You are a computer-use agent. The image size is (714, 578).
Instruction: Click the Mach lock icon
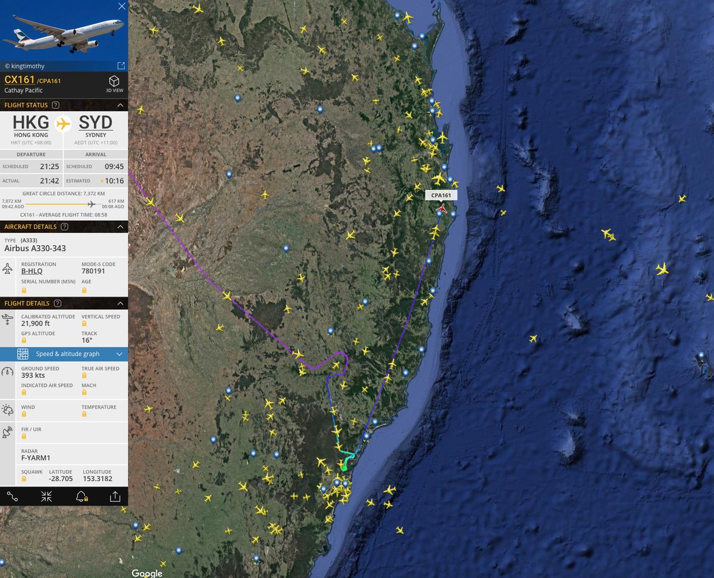(84, 392)
